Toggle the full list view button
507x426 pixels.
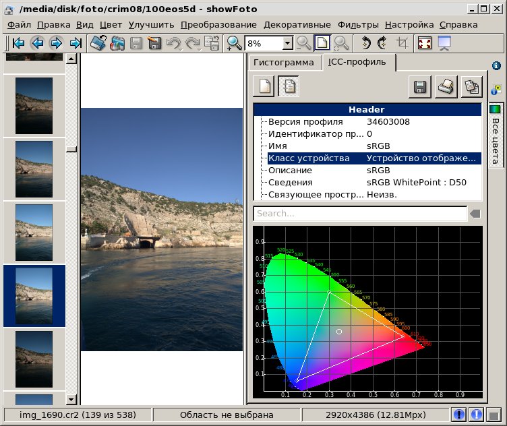[288, 86]
